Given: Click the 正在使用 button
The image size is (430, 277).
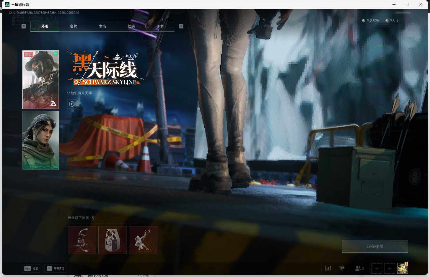Looking at the screenshot, I should pyautogui.click(x=375, y=246).
